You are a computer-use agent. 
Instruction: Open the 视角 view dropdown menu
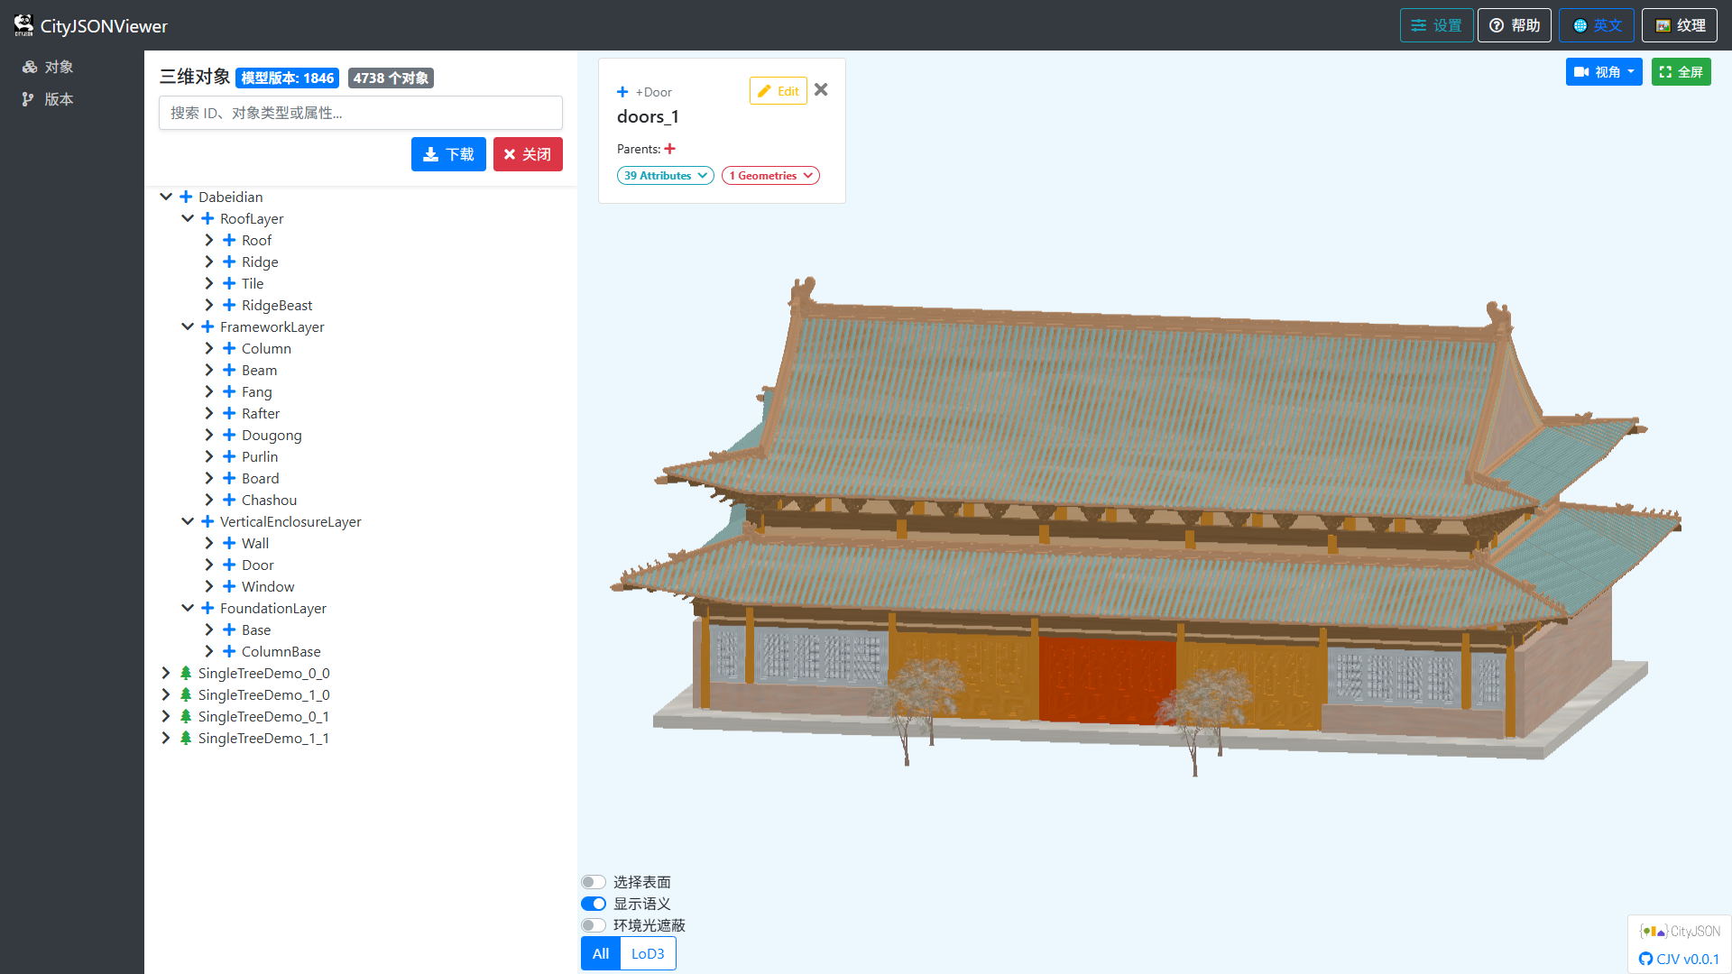[1603, 71]
